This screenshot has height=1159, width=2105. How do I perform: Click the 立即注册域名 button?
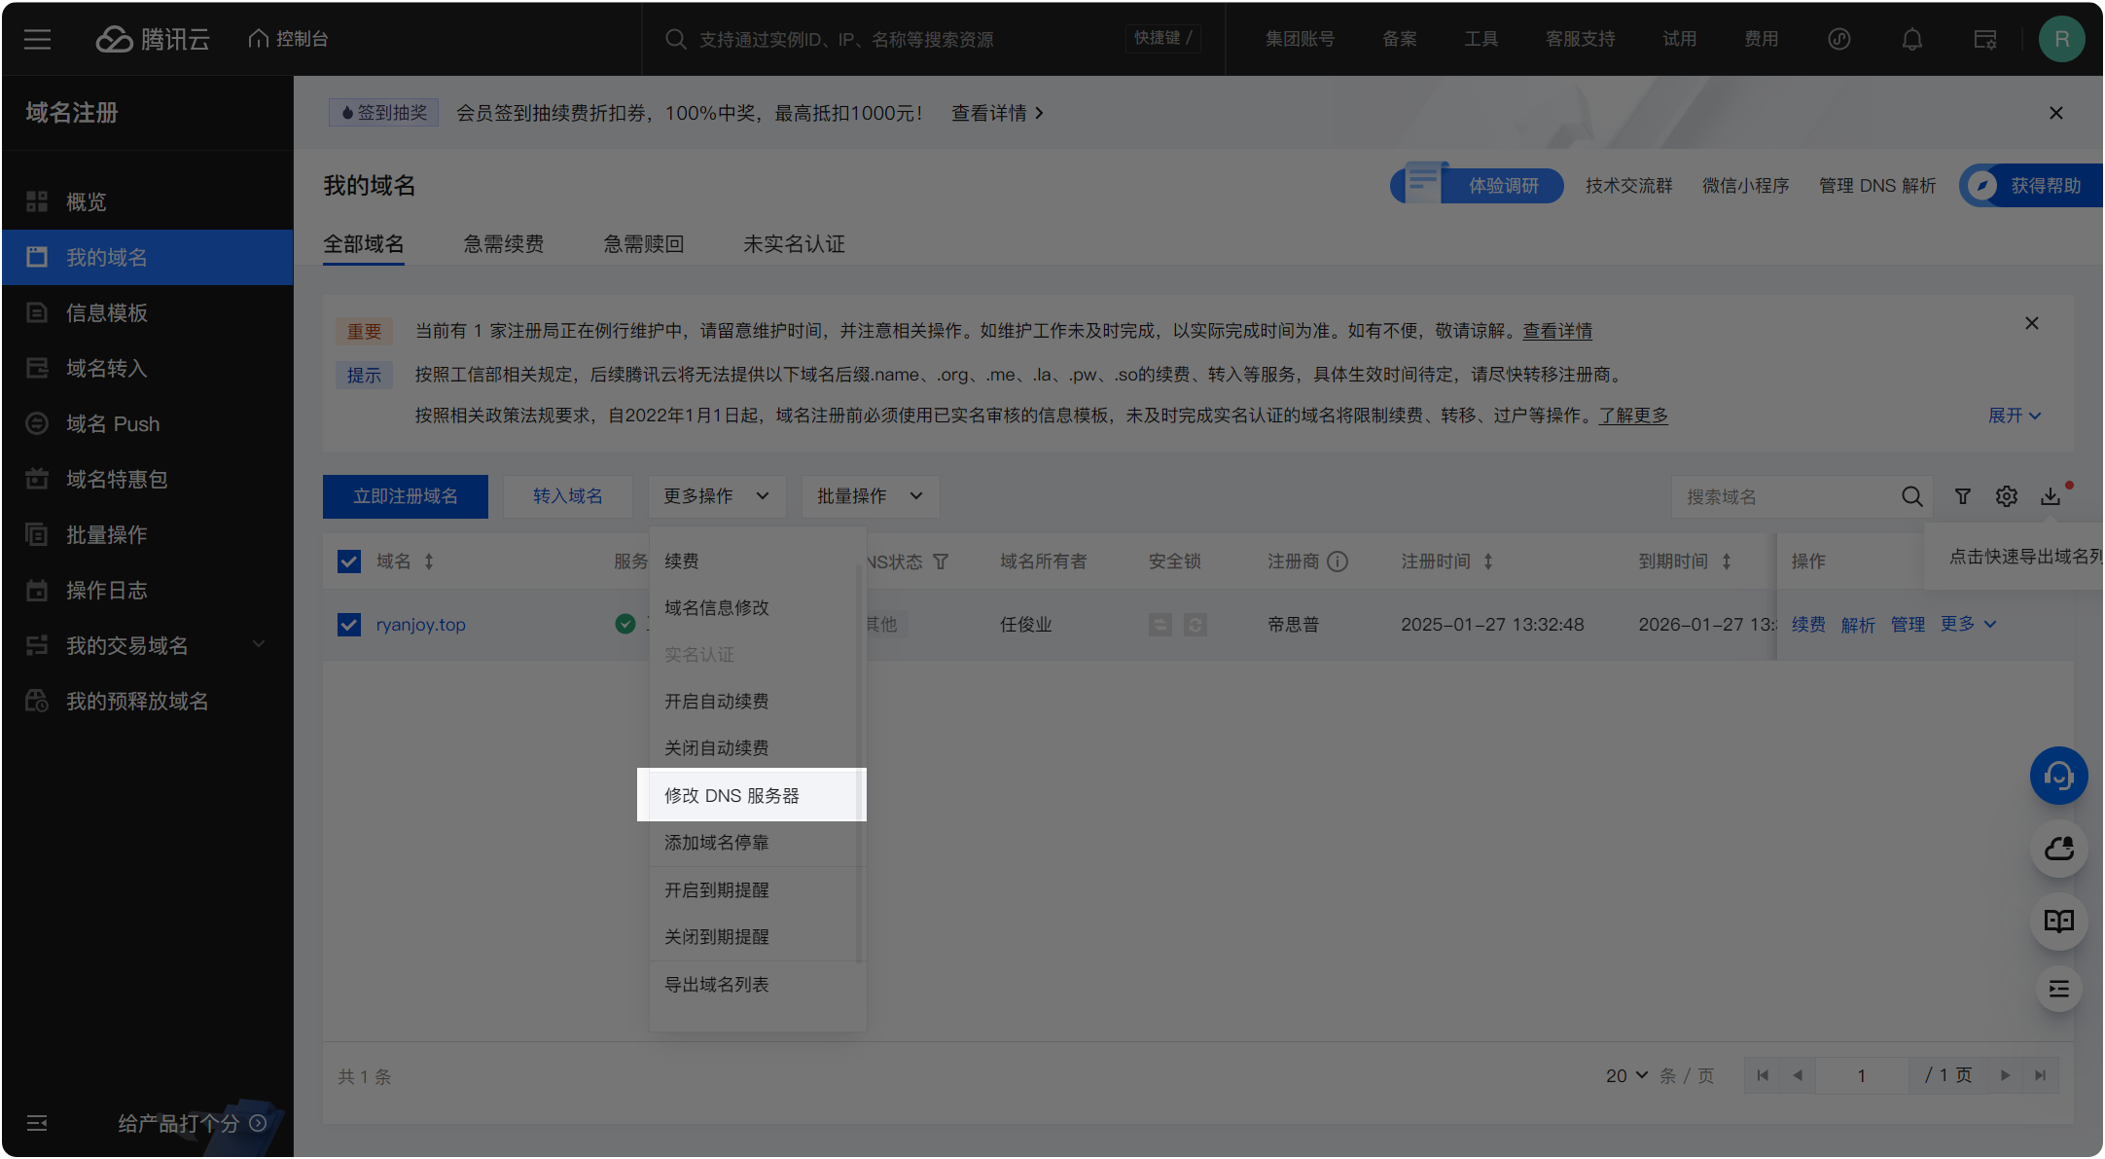406,496
